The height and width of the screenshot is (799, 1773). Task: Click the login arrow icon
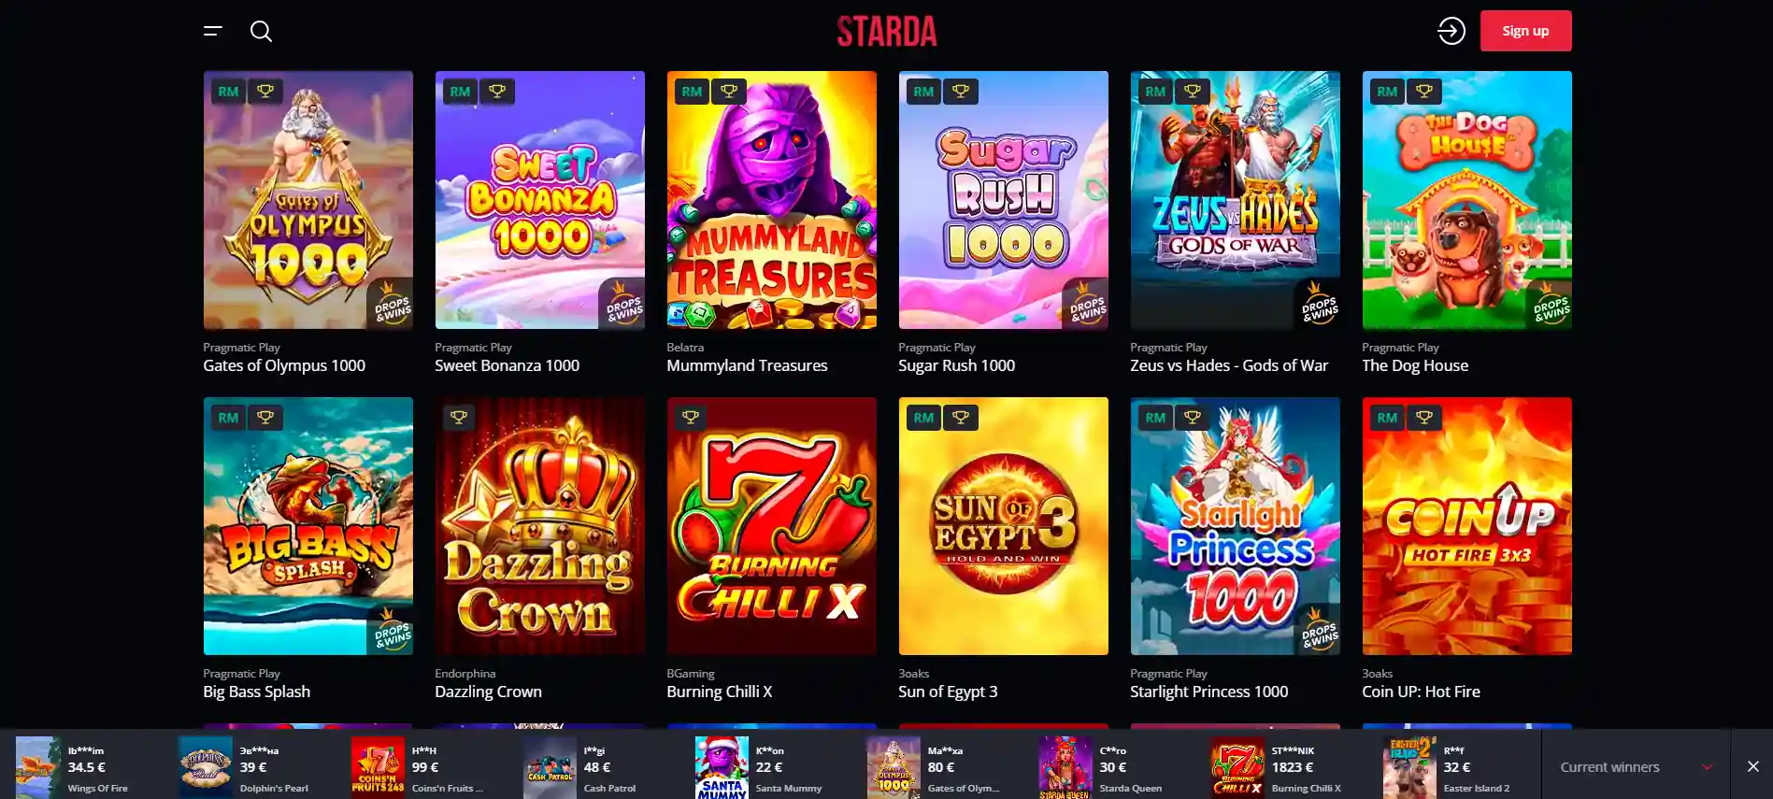pos(1451,31)
